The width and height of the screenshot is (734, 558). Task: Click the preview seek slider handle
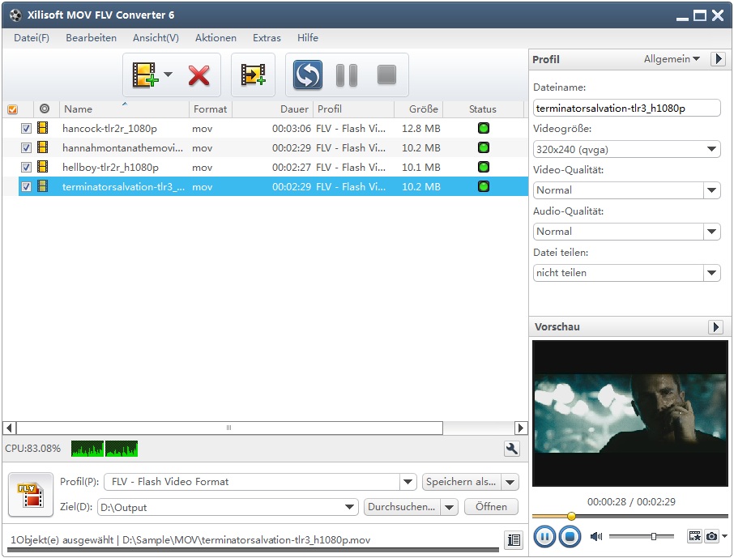[x=572, y=517]
